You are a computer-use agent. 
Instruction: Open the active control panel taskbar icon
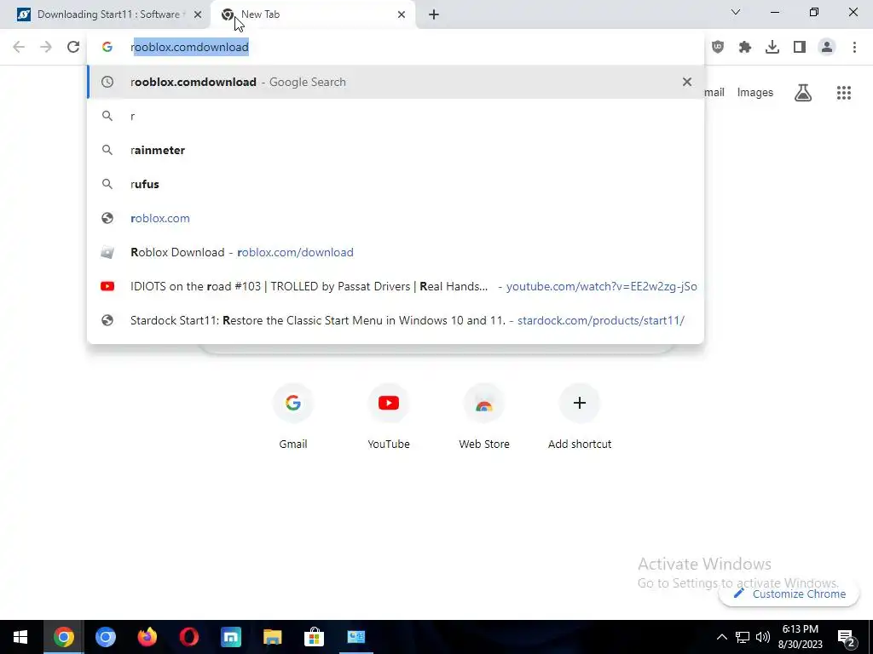(356, 637)
